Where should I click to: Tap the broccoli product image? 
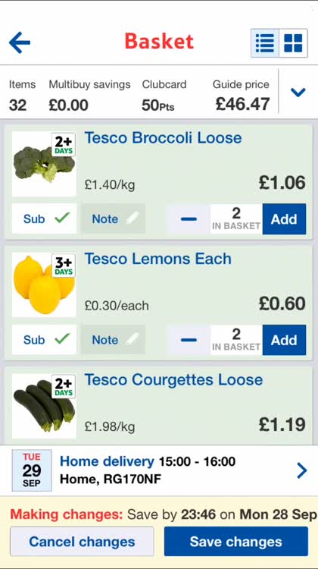[x=44, y=164]
